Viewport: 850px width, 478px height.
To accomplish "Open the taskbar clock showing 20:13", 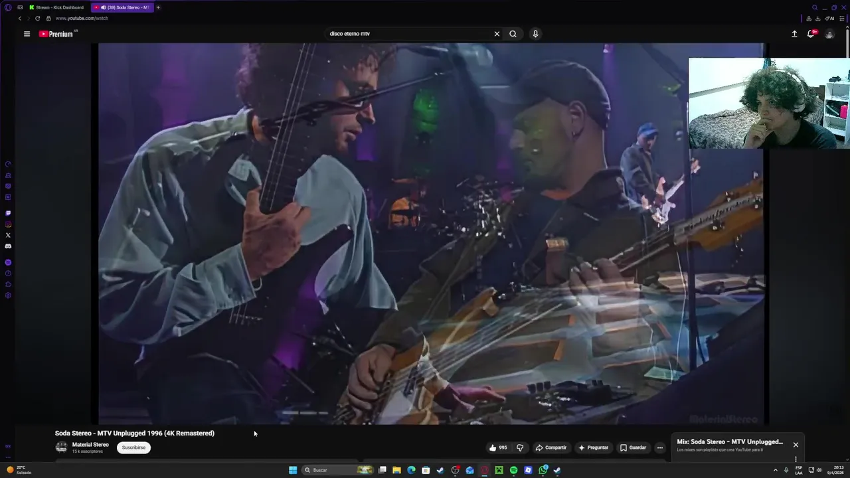I will [x=835, y=470].
